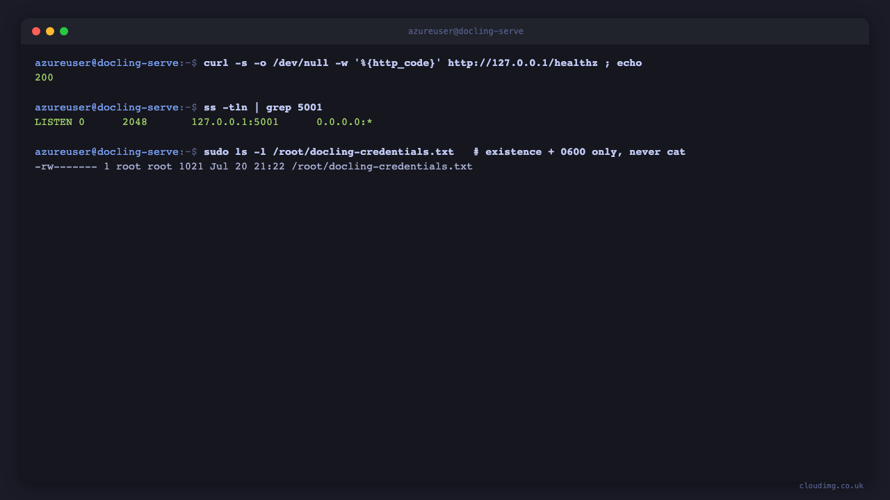Click the 200 status code output
The height and width of the screenshot is (500, 890).
tap(44, 78)
